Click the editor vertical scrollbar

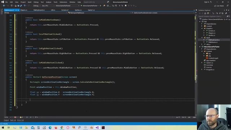click(196, 65)
